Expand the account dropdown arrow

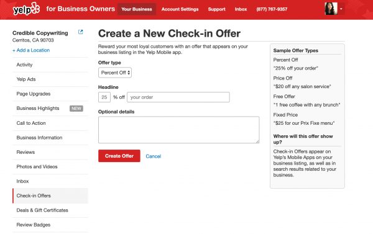341,9
